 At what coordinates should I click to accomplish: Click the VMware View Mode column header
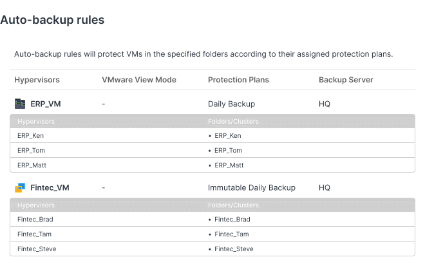click(x=138, y=80)
